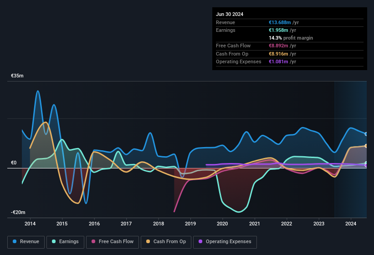Click the €13.688m revenue value
Viewport: 374px width, 255px height.
tap(280, 22)
